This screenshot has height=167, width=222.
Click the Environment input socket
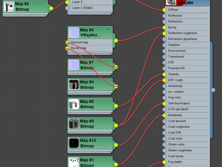click(x=165, y=51)
